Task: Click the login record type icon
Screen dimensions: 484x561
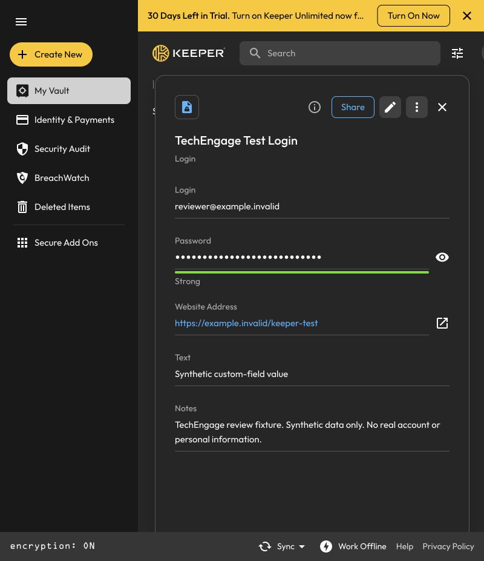Action: pyautogui.click(x=187, y=107)
